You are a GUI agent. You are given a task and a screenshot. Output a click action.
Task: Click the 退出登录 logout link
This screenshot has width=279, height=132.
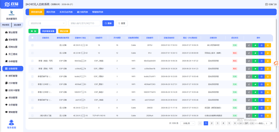(17, 25)
